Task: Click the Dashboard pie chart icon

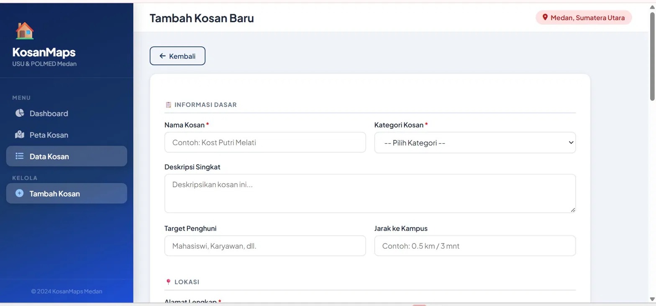Action: point(20,113)
